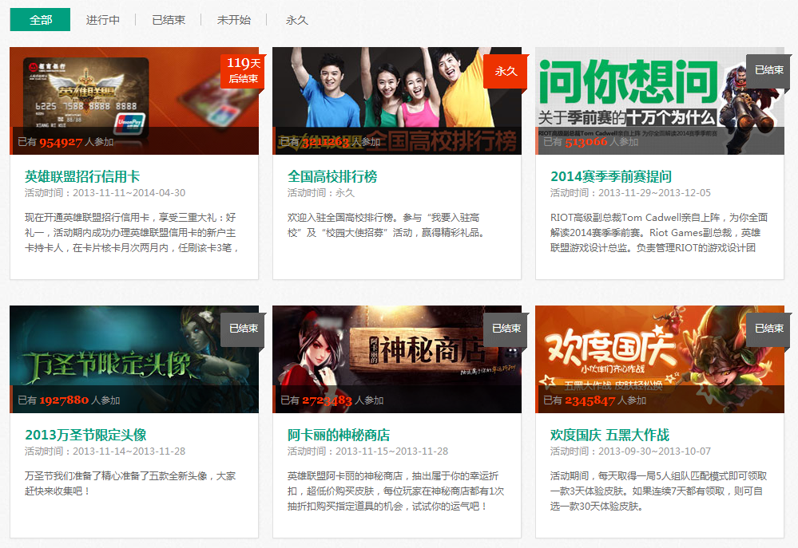
Task: Open the 已结束 filter tab at top
Action: [169, 20]
